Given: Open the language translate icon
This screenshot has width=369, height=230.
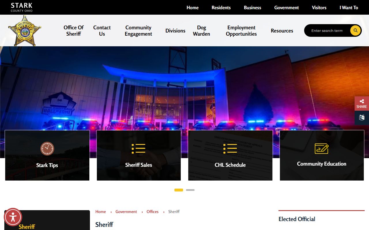Looking at the screenshot, I should (x=362, y=118).
